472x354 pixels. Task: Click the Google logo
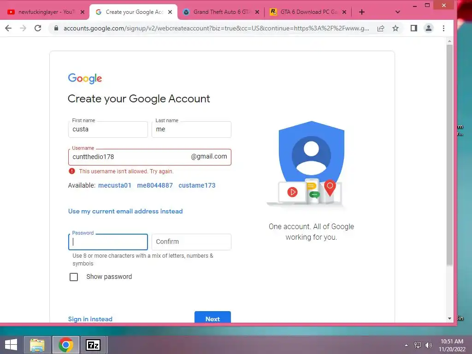(85, 78)
